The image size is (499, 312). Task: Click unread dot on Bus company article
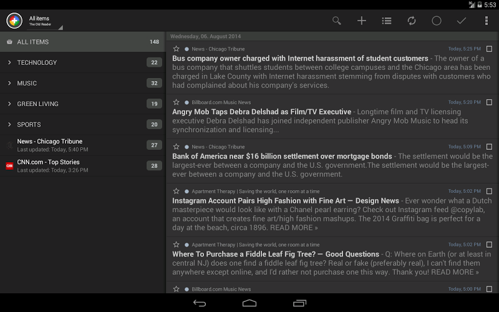click(187, 49)
